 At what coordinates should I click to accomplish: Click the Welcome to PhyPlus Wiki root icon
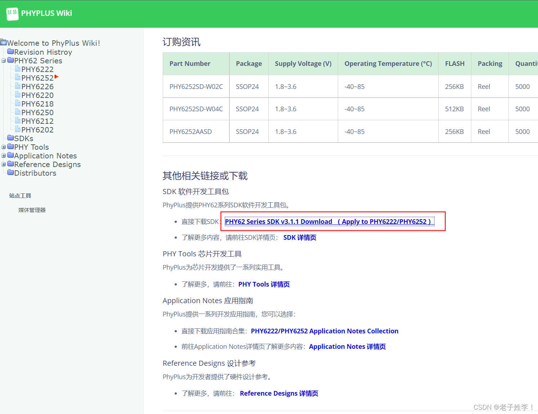4,42
